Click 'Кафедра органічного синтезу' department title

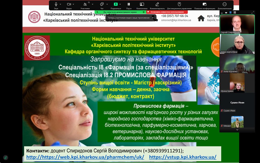pyautogui.click(x=133, y=52)
